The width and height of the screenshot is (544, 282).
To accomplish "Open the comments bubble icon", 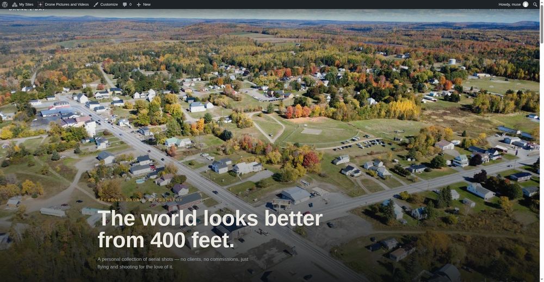I will 125,4.
